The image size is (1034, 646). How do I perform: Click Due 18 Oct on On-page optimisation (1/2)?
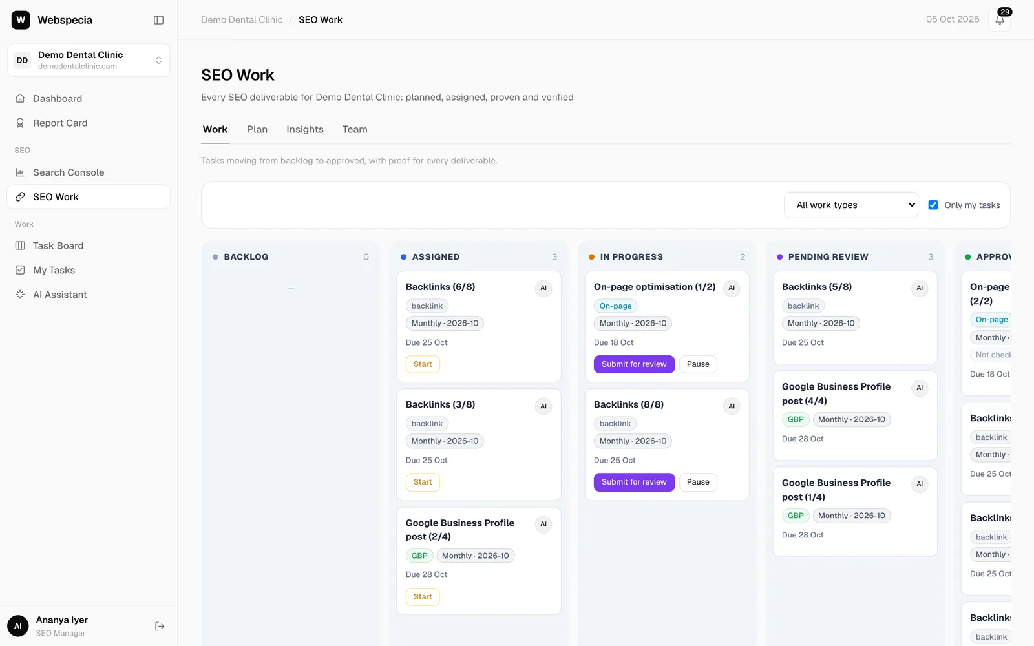click(614, 343)
